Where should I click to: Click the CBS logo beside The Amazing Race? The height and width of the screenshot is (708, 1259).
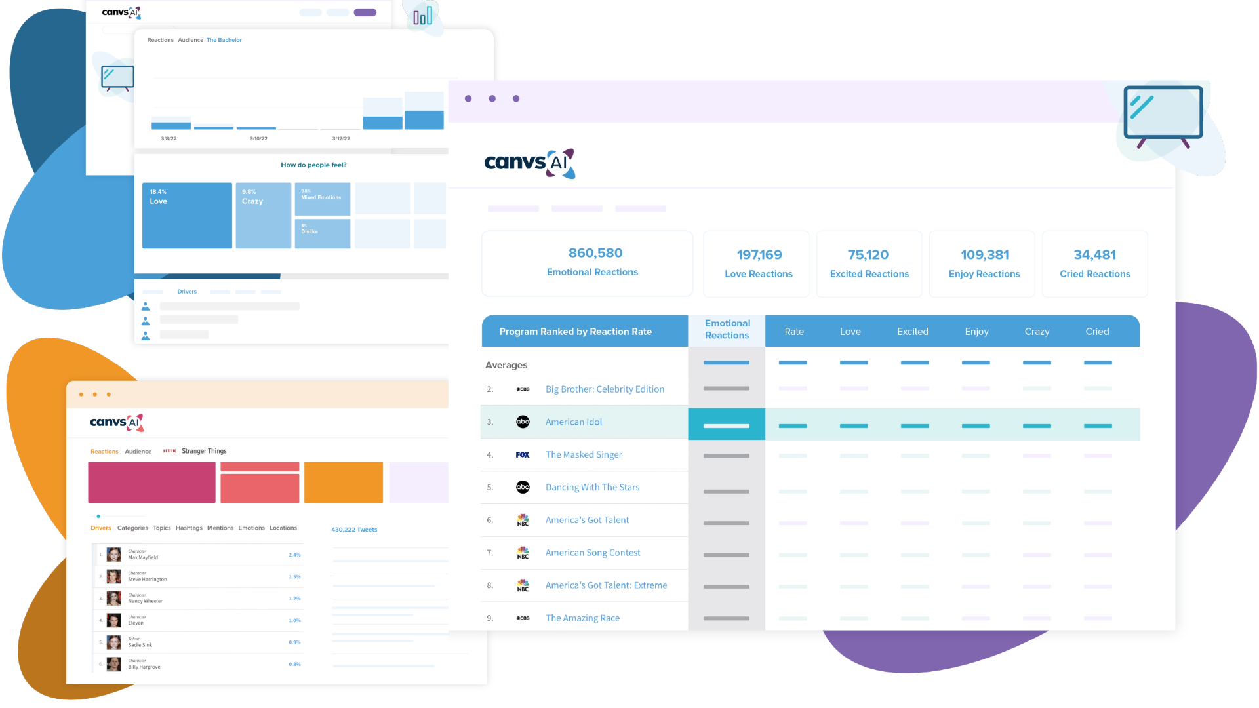[523, 618]
